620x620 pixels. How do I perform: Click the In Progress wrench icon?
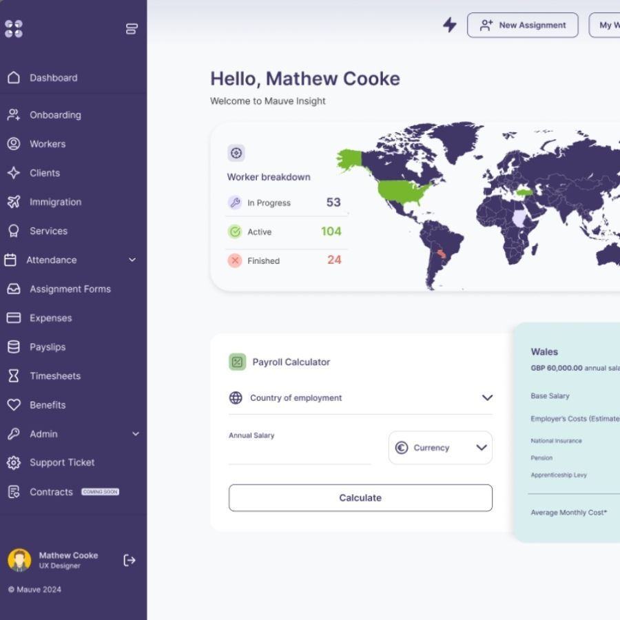tap(235, 203)
